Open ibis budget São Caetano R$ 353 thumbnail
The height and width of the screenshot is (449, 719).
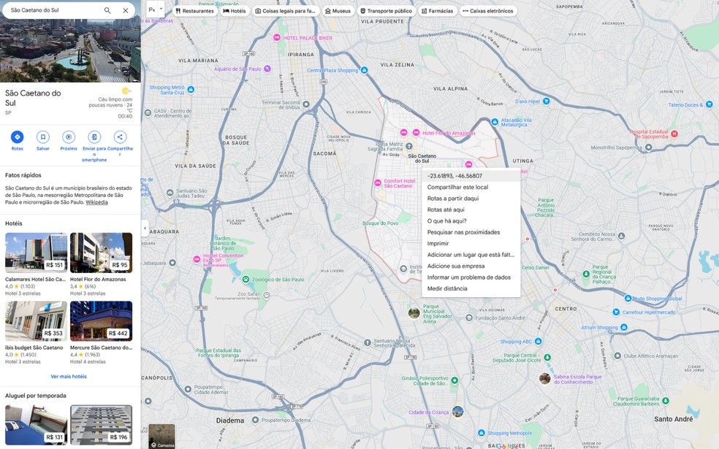[x=37, y=321]
